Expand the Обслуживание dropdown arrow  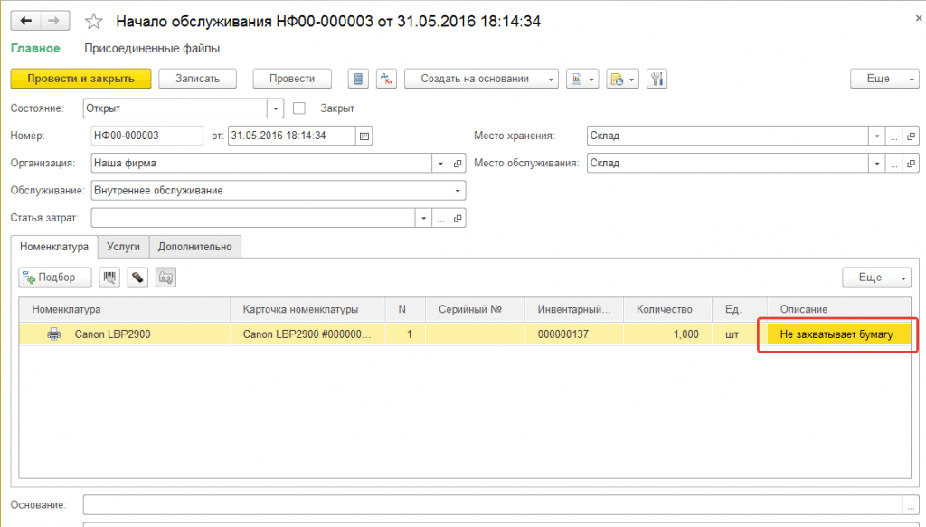click(x=458, y=191)
